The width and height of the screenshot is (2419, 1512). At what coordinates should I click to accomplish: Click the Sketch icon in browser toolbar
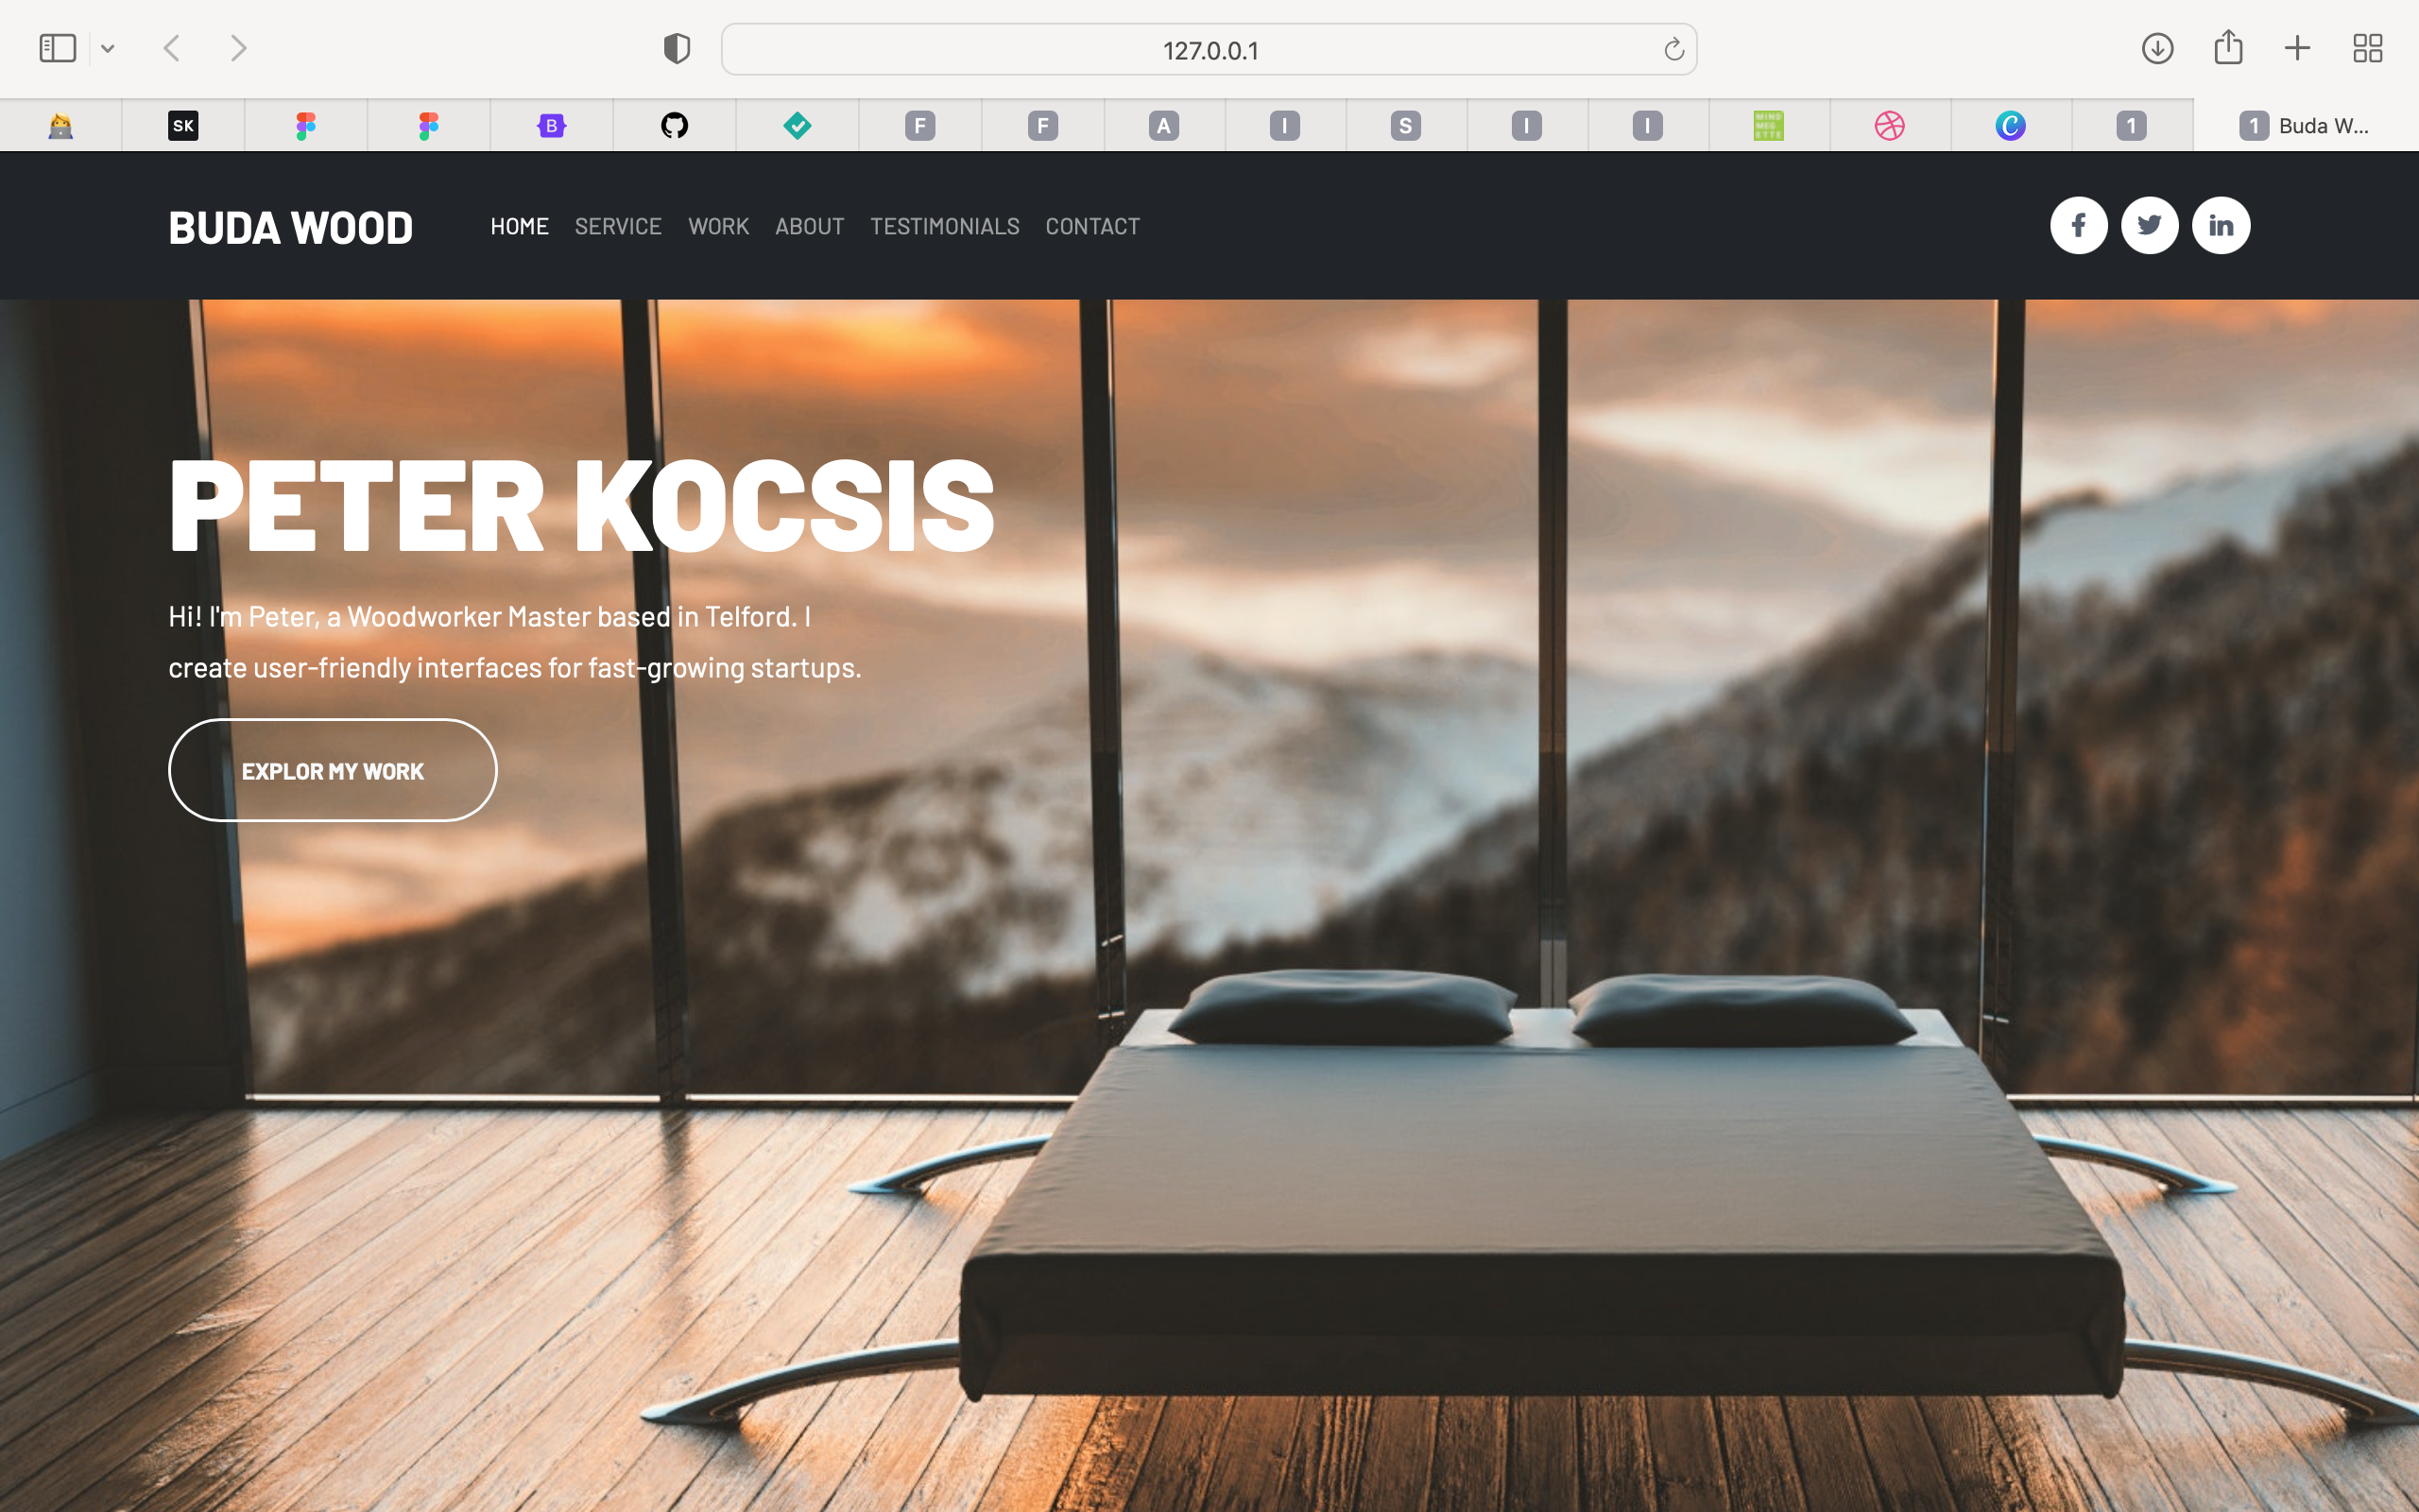coord(181,124)
